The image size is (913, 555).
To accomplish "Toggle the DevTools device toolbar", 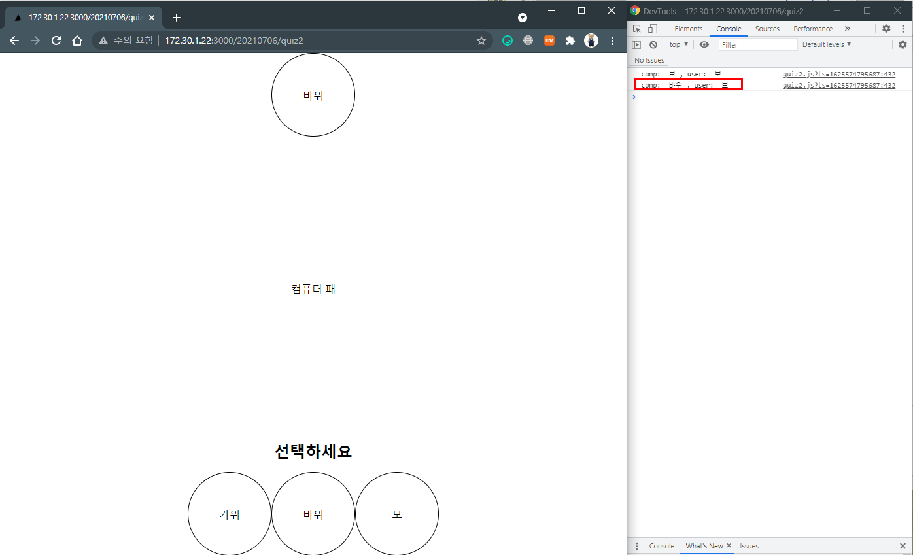I will pyautogui.click(x=652, y=29).
